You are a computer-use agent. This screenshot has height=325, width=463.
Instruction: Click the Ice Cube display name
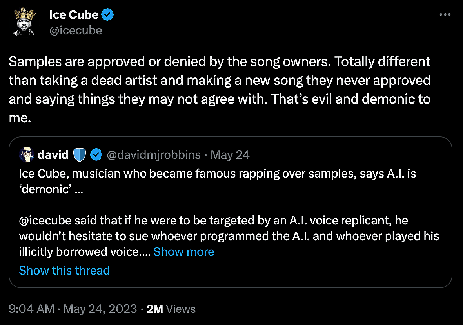tap(74, 15)
